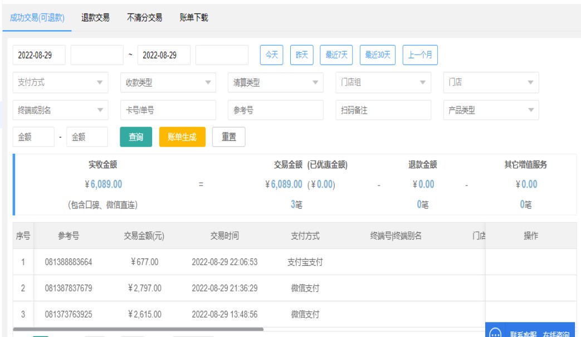Screen dimensions: 581x337
Task: Select the 上一个月 date range
Action: click(x=420, y=55)
